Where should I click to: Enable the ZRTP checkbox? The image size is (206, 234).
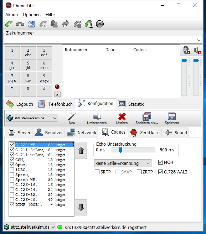tap(139, 172)
